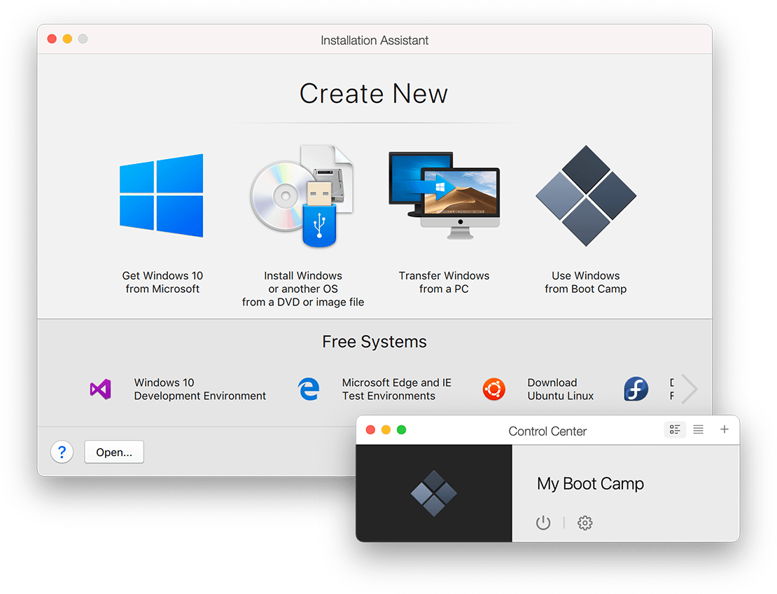Click the Get Windows 10 from Microsoft label
The height and width of the screenshot is (594, 777).
pyautogui.click(x=162, y=282)
